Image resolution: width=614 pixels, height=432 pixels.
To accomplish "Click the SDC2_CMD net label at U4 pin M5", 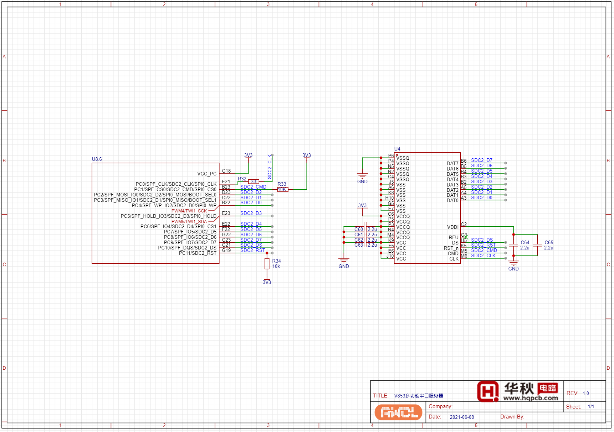I will (484, 250).
